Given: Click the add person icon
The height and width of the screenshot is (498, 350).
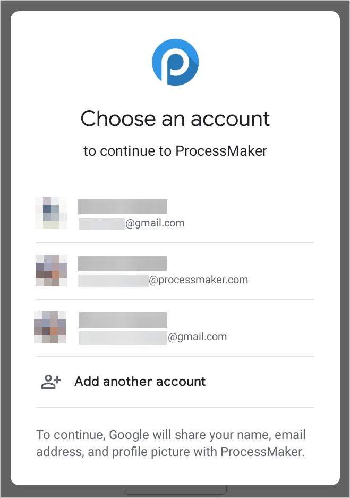Looking at the screenshot, I should [x=51, y=381].
